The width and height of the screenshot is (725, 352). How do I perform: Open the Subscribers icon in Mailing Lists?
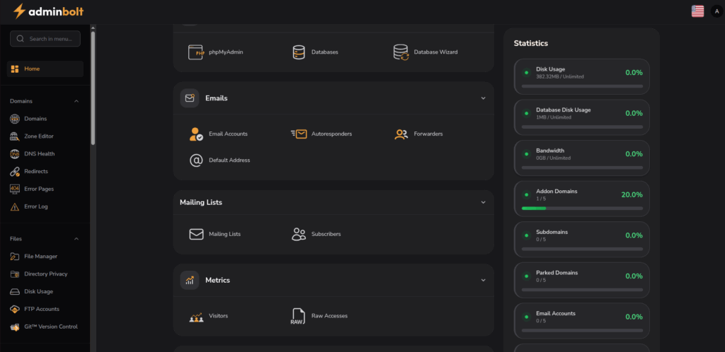(299, 234)
